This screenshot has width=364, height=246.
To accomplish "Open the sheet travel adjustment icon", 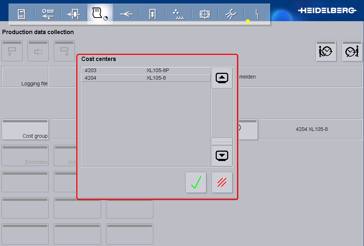I will (74, 13).
